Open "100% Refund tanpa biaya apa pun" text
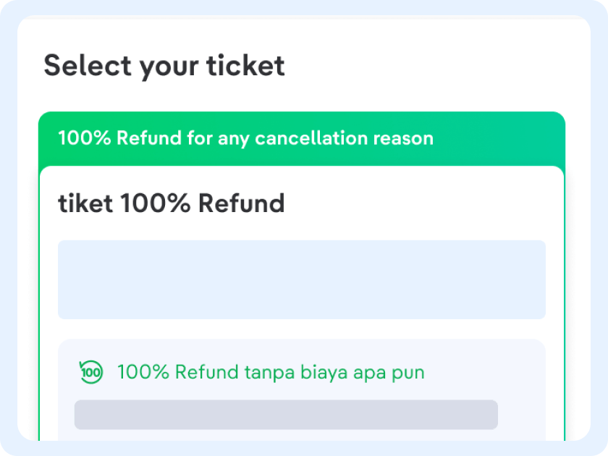The image size is (608, 456). pos(270,372)
